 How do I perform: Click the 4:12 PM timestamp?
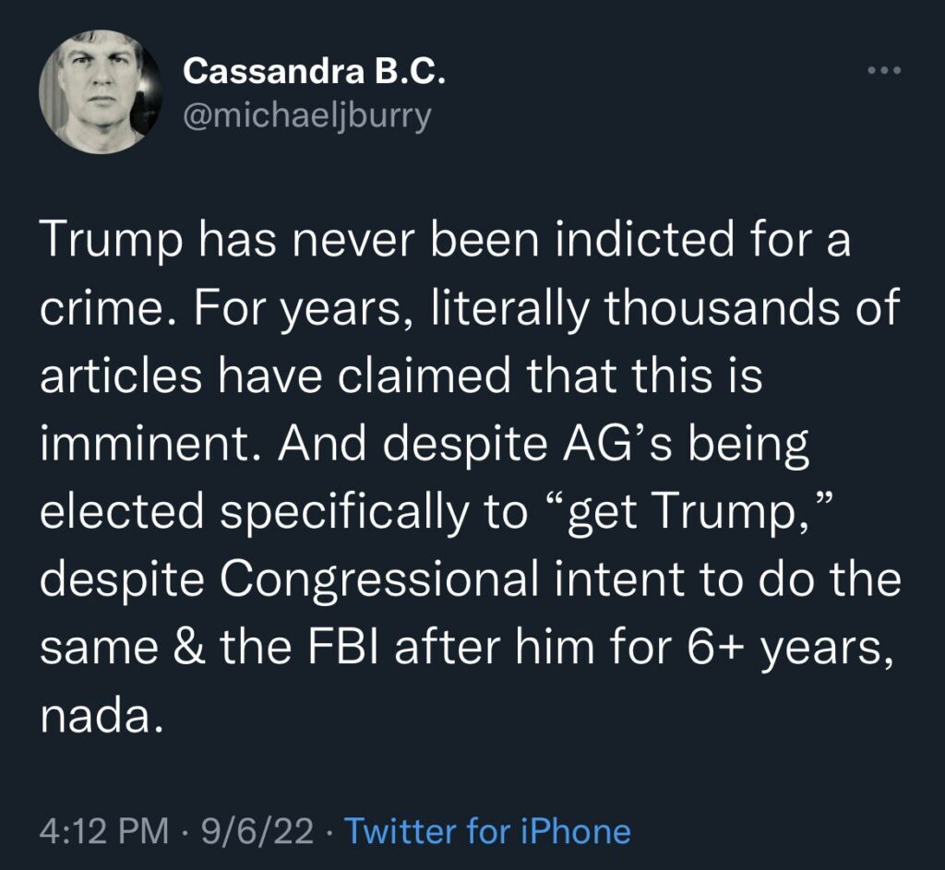(x=103, y=830)
